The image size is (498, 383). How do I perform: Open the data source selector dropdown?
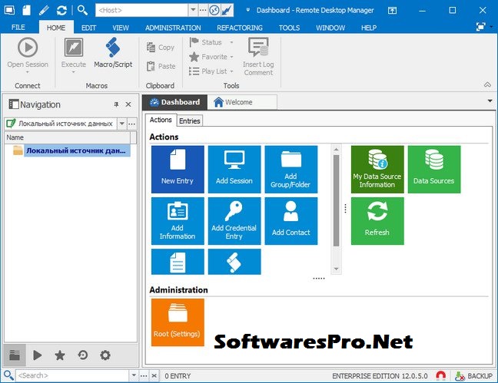point(122,124)
